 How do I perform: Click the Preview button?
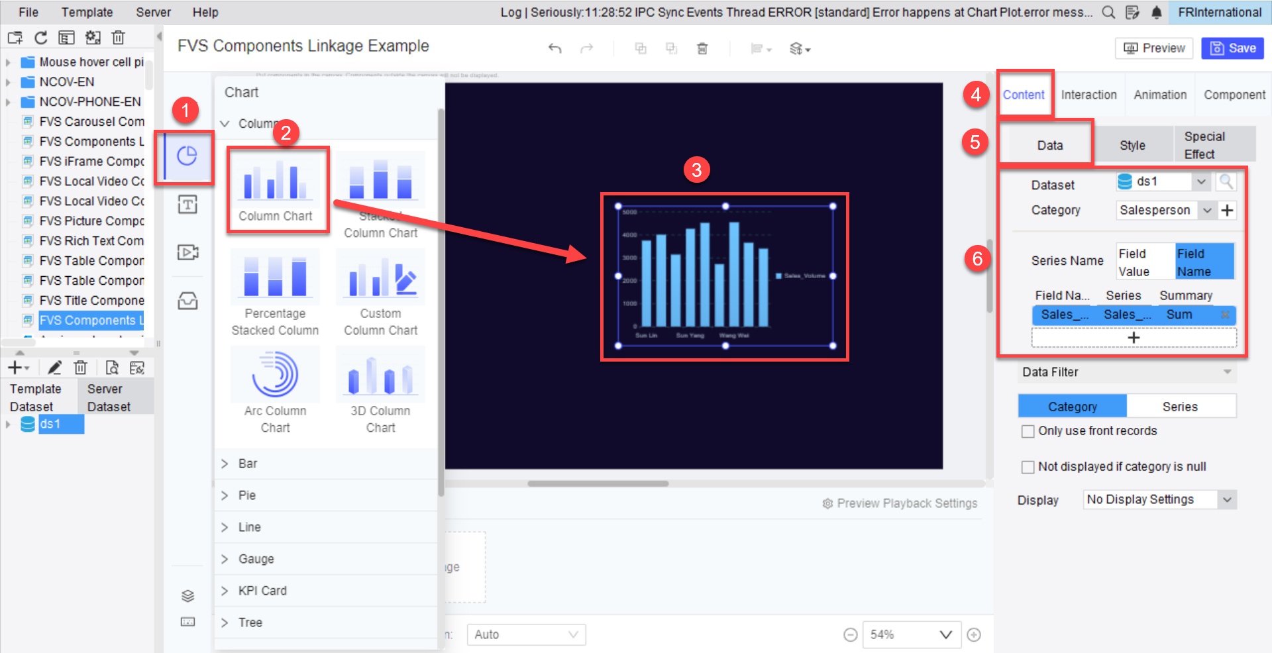point(1154,48)
